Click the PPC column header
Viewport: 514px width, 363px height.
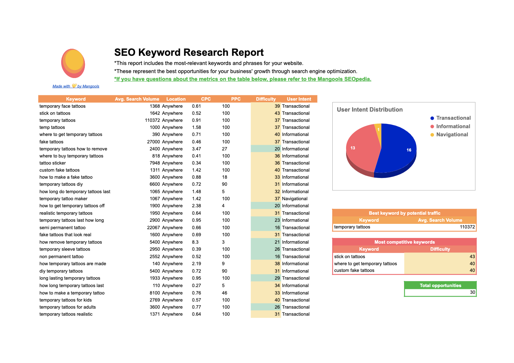point(236,99)
